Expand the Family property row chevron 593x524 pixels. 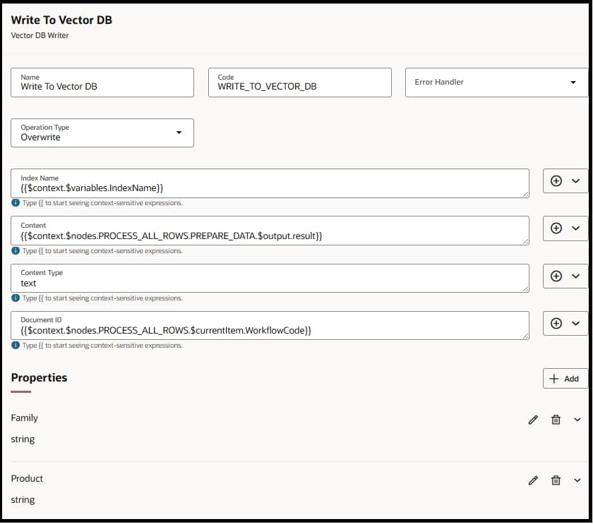(577, 420)
